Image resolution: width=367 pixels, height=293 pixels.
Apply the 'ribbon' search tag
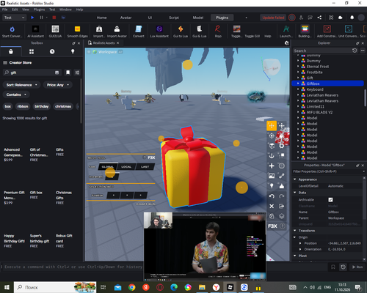23,106
